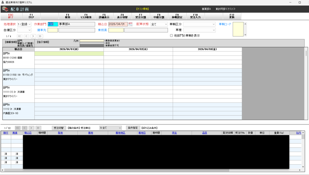
Task: Expand the 配車状態 dropdown
Action: (x=159, y=24)
